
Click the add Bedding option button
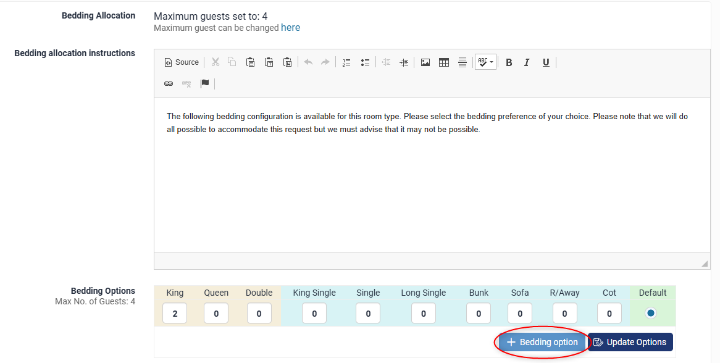[542, 342]
